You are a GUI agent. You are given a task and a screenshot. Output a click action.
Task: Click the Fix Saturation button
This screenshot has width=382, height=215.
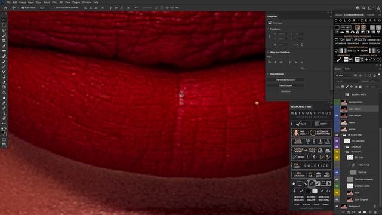[x=299, y=174]
